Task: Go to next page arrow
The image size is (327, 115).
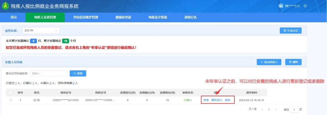Action: click(x=276, y=110)
